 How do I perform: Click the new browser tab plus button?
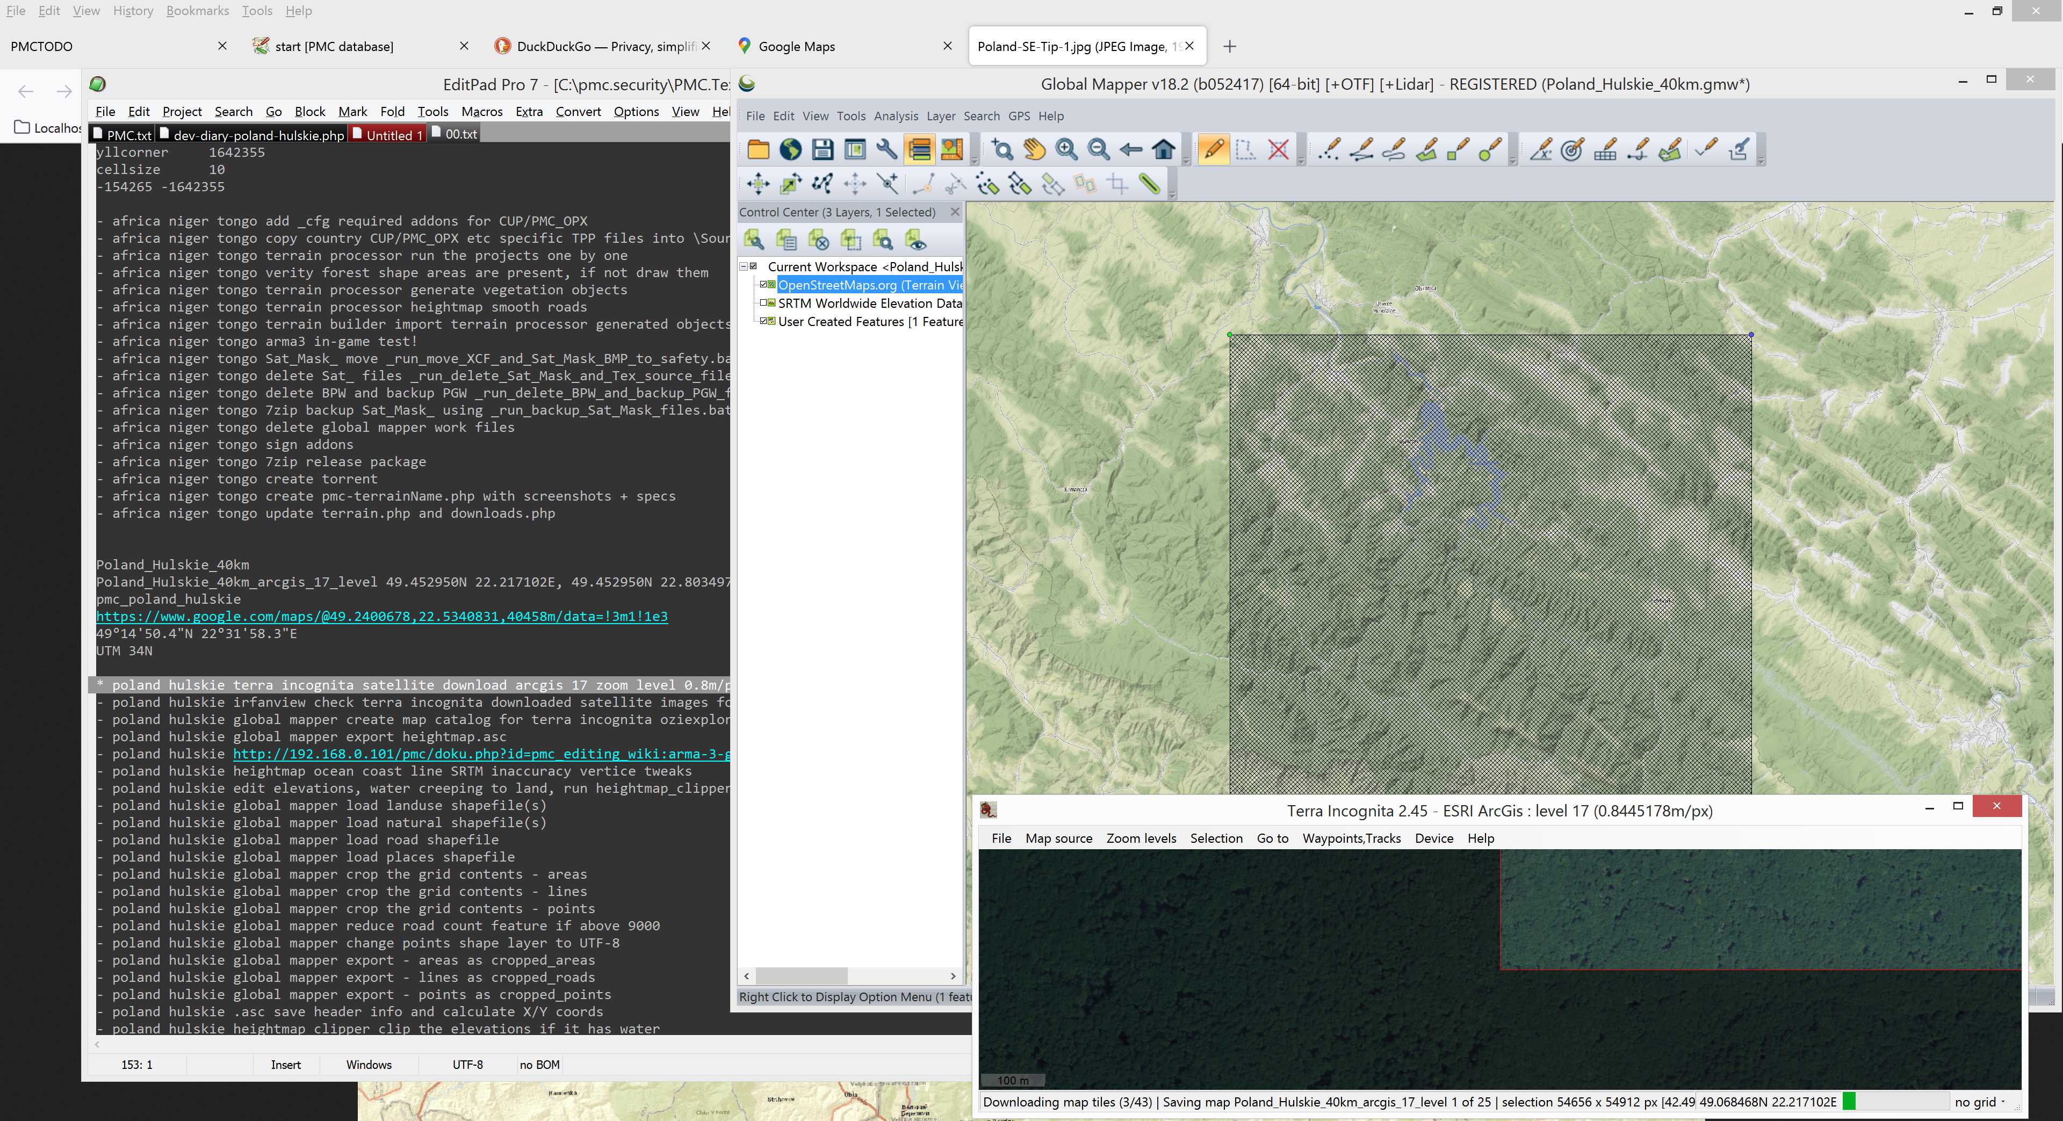[1230, 46]
